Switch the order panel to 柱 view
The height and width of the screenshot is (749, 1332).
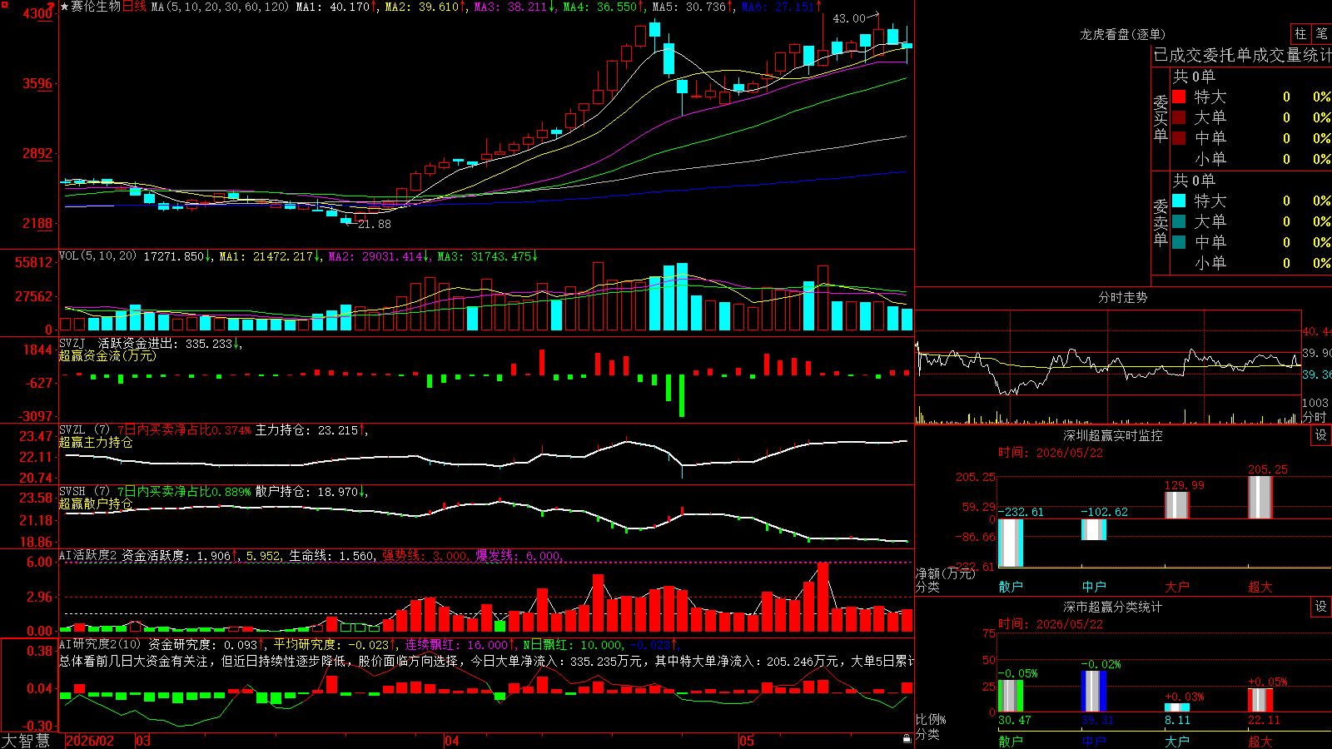(x=1300, y=34)
